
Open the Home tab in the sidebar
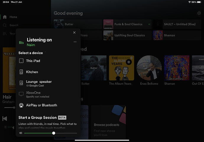pos(10,17)
